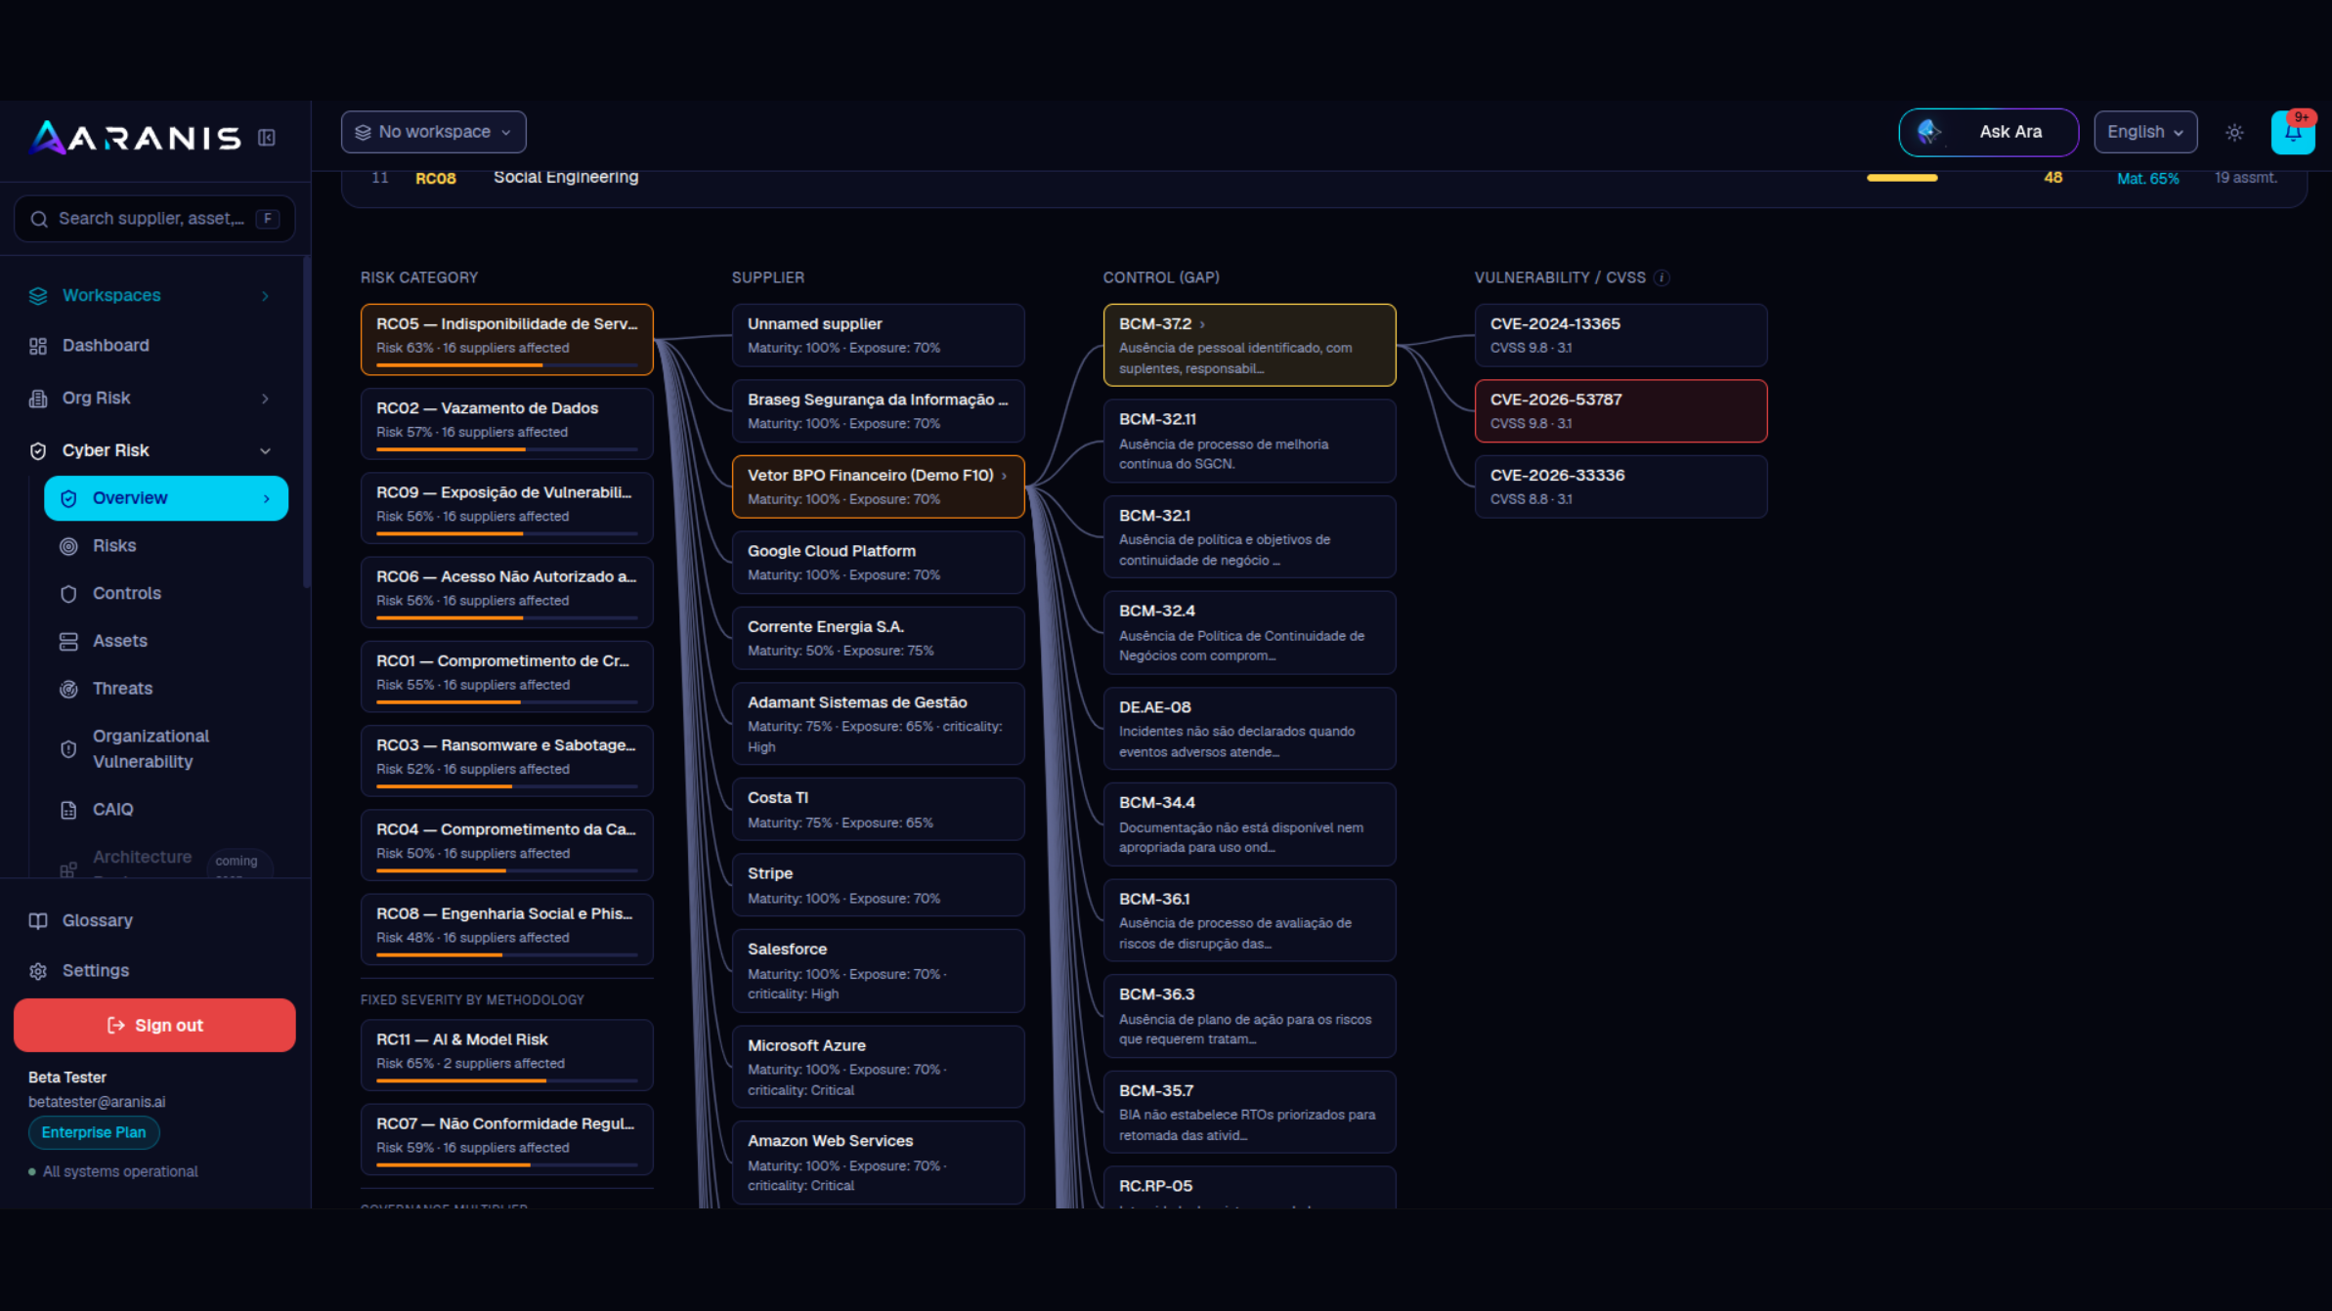Click the Settings gear icon in sidebar
Viewport: 2332px width, 1311px height.
coord(38,971)
